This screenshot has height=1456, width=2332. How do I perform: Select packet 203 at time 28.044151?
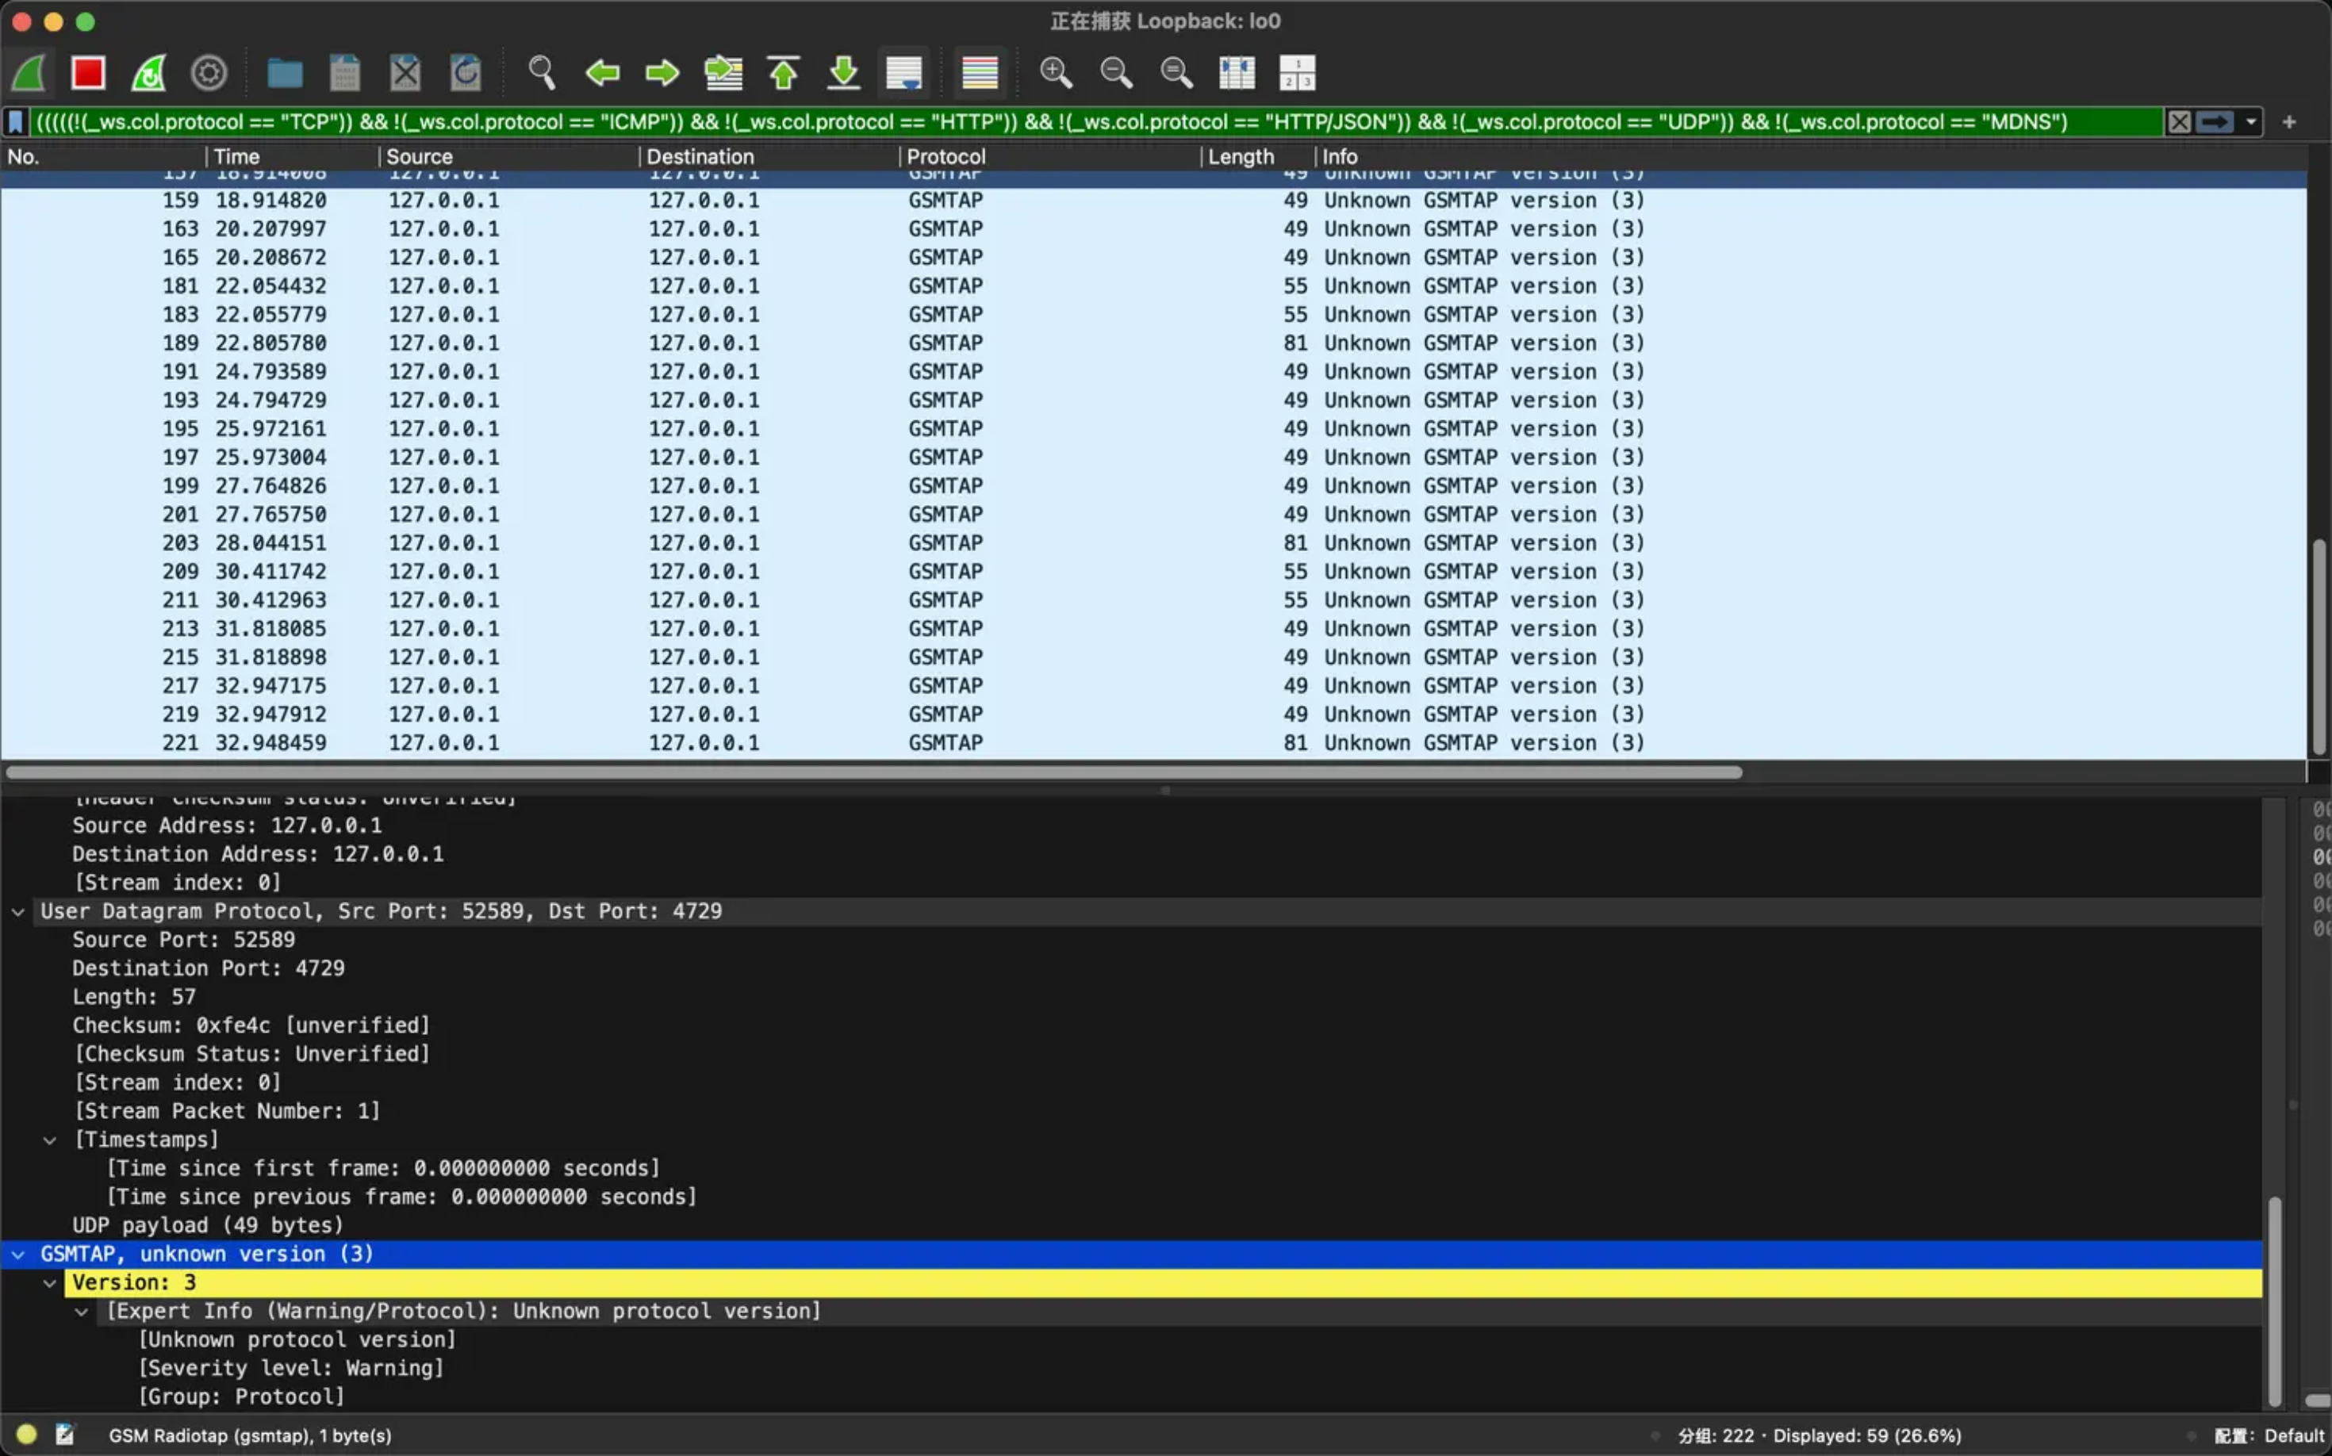click(x=1154, y=543)
